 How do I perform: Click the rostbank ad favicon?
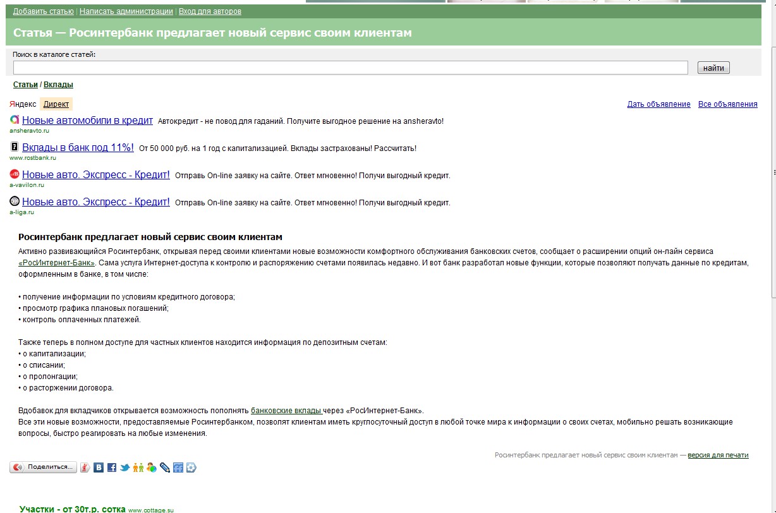(15, 147)
